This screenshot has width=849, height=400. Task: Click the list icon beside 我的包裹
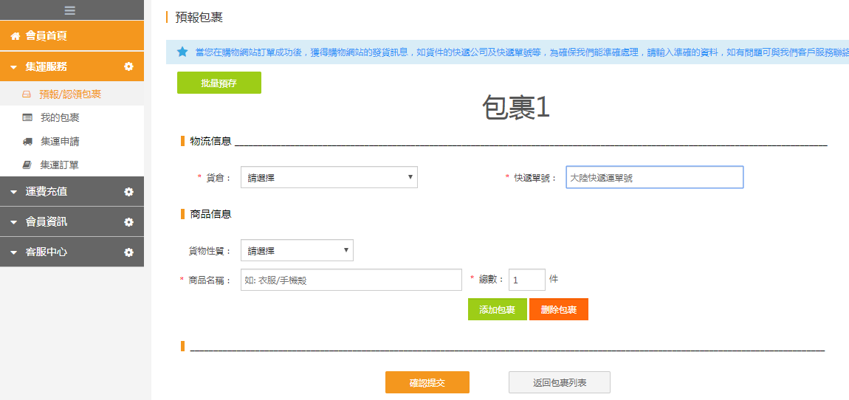[x=27, y=117]
